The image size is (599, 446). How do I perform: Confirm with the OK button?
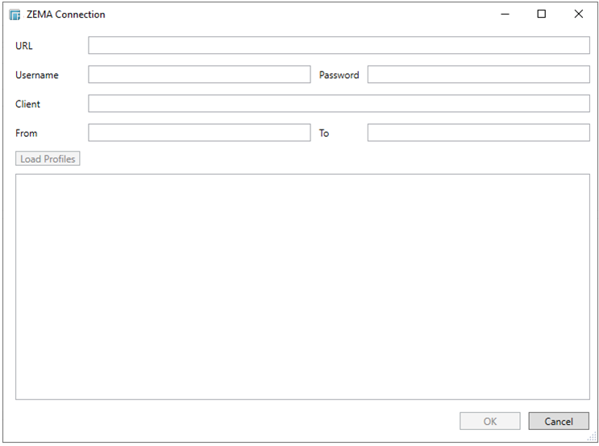490,421
